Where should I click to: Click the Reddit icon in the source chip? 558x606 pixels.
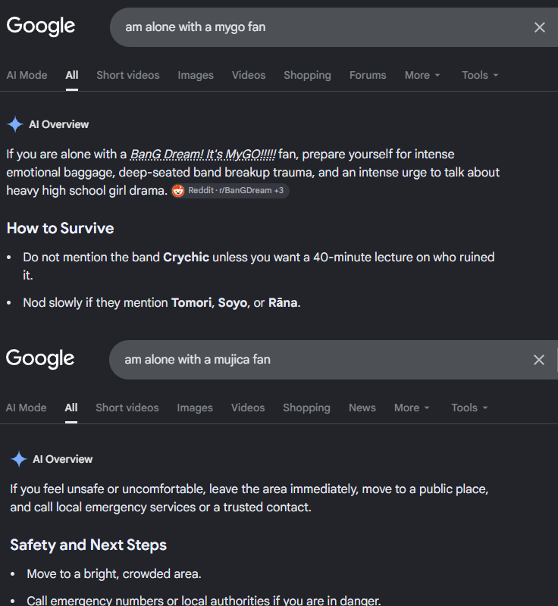point(178,191)
